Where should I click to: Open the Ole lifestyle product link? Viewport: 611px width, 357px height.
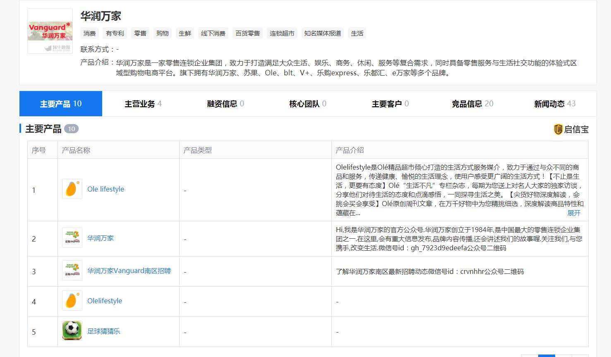point(105,189)
